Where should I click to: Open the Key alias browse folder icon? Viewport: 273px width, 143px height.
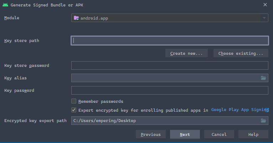263,78
